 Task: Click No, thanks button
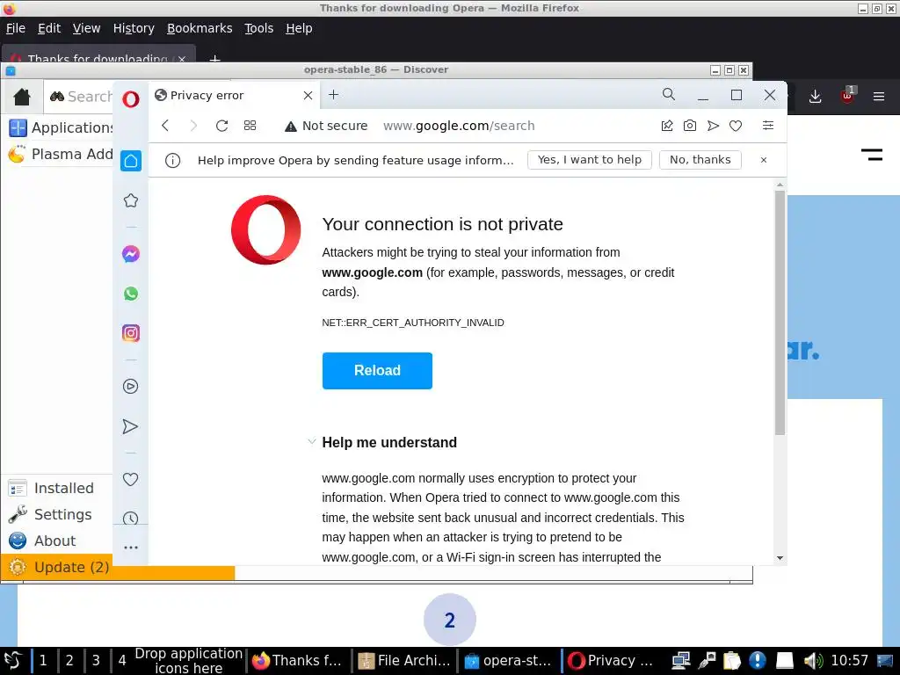coord(700,160)
